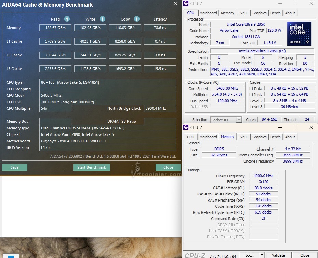Click Multiplier value x54.0 (4.0 - 57.0)
Screen dimensions: 318x258
click(227, 94)
